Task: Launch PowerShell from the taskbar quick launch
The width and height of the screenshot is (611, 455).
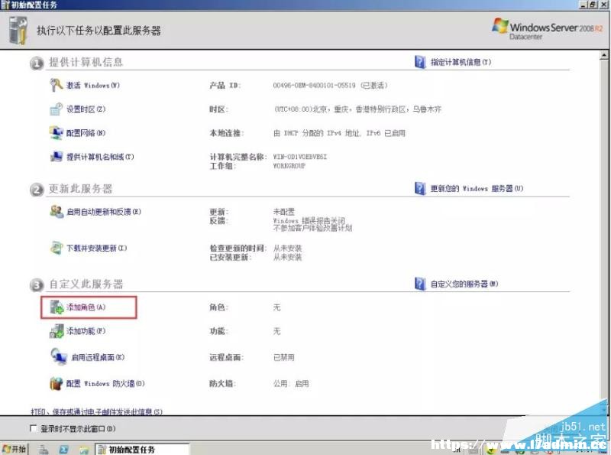Action: 64,450
